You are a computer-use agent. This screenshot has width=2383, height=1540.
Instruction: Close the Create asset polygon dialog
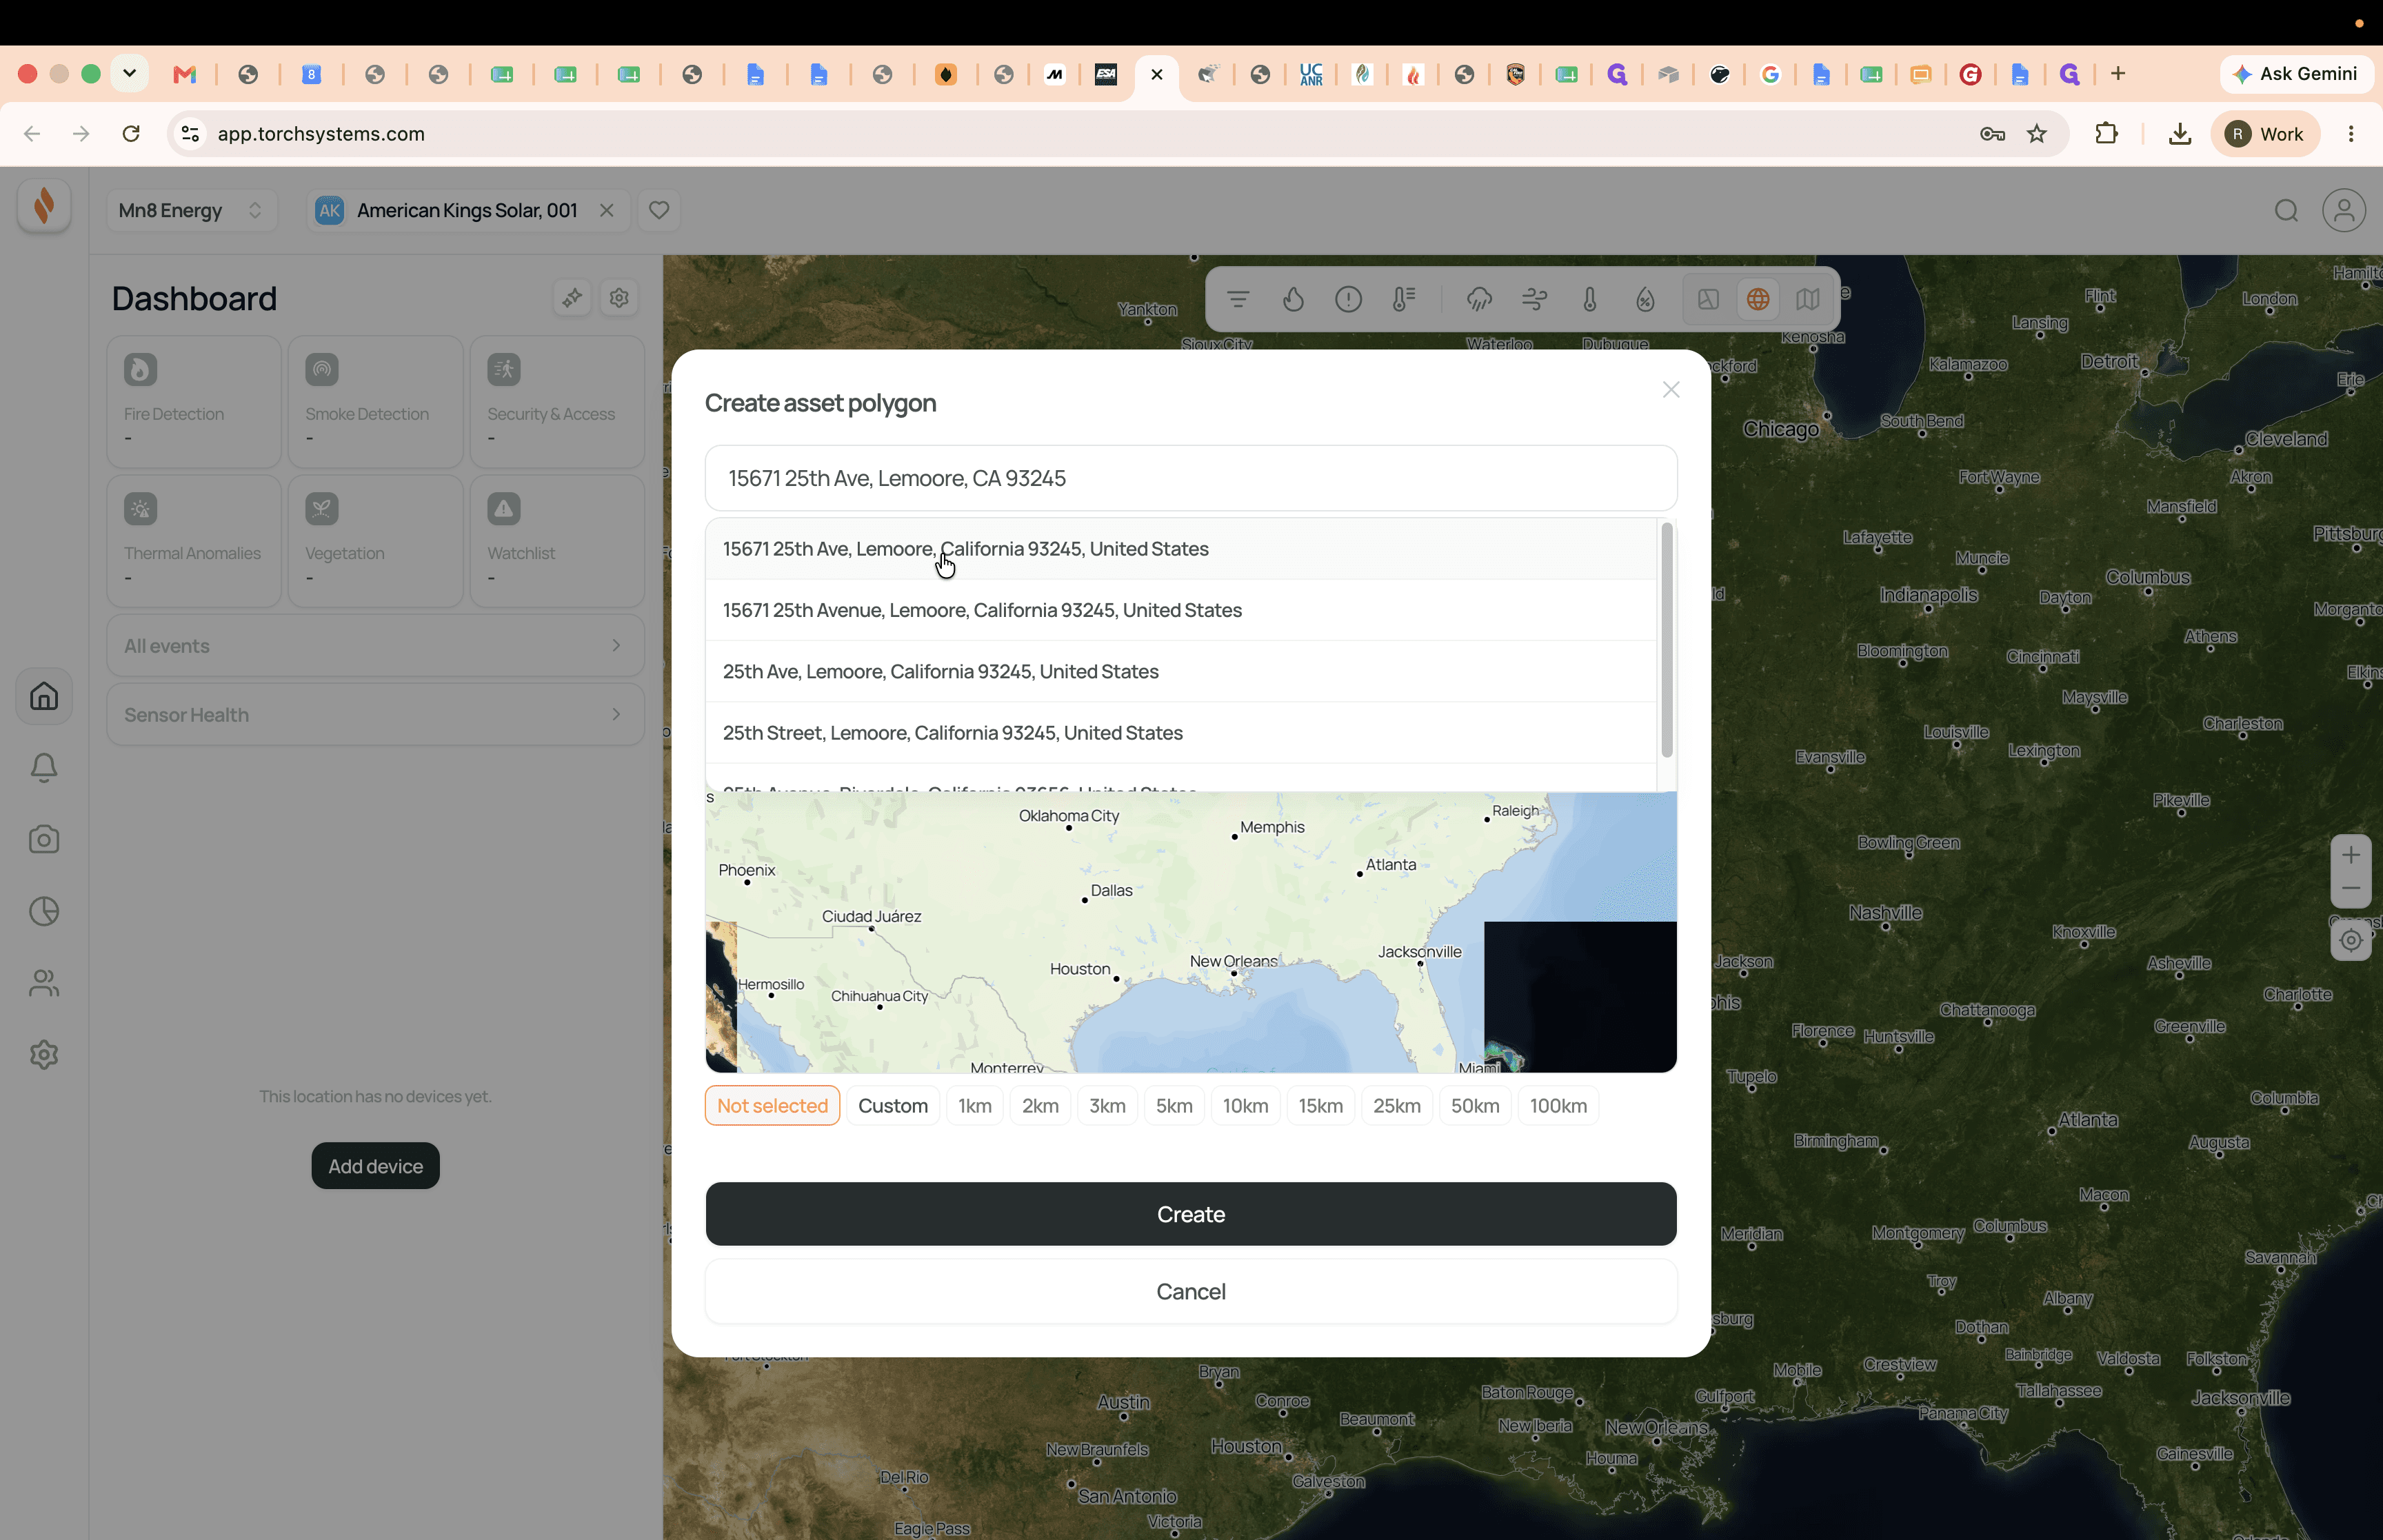click(x=1671, y=390)
